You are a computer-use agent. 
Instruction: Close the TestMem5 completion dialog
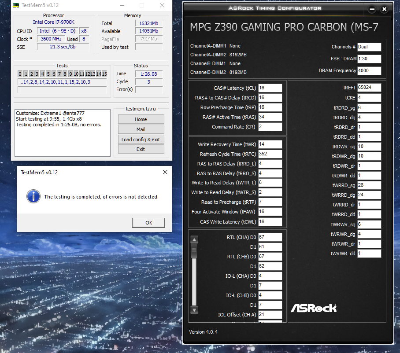pyautogui.click(x=165, y=172)
